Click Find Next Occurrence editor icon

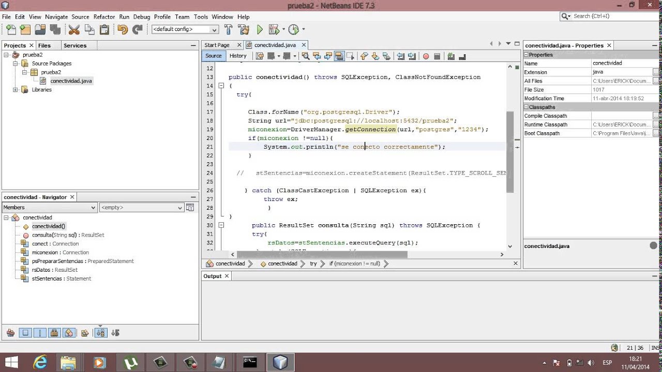click(x=328, y=56)
